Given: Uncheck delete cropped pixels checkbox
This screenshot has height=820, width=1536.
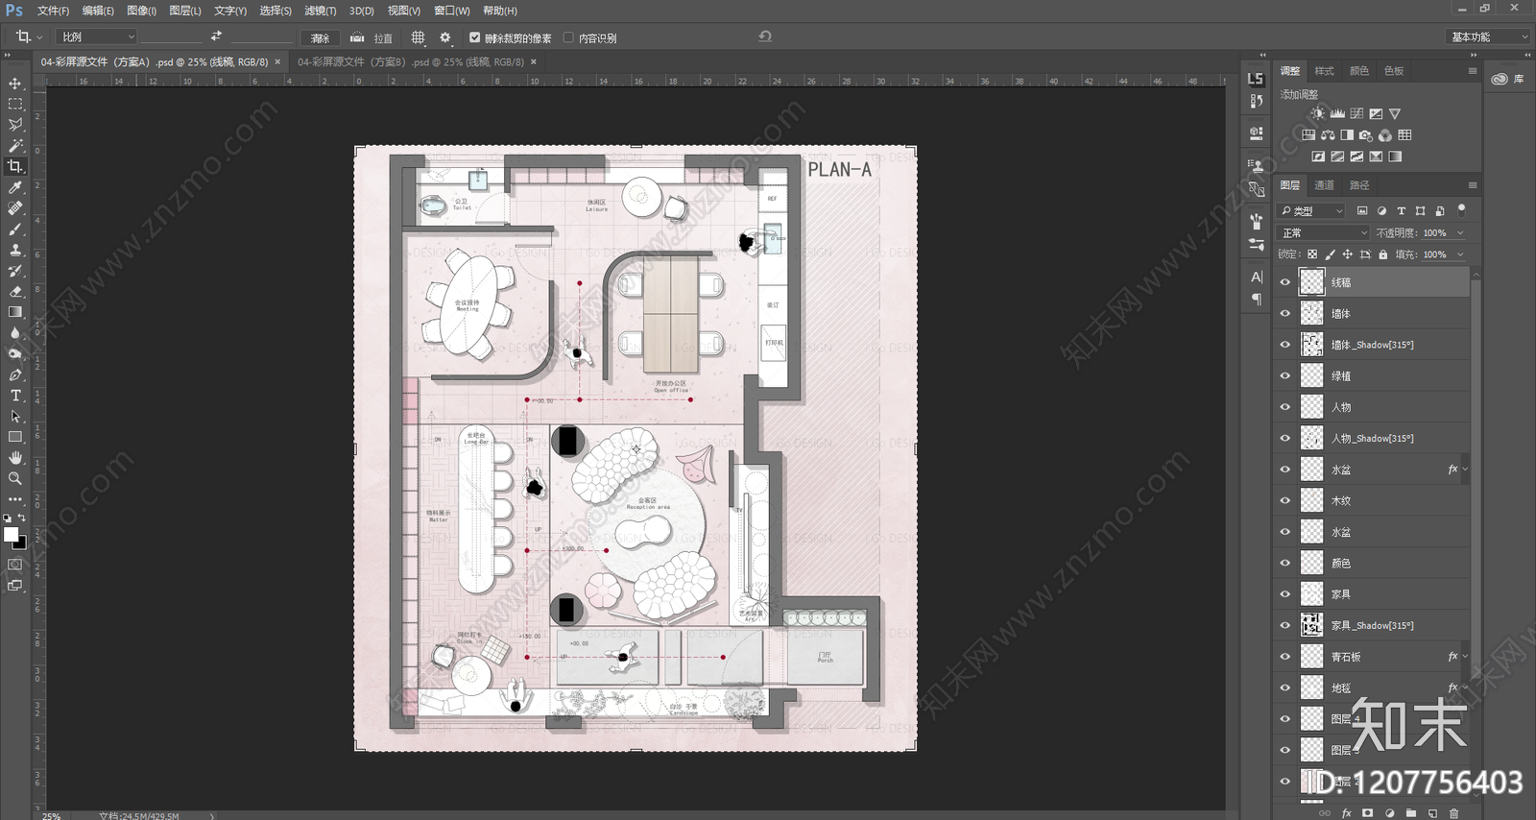Looking at the screenshot, I should tap(474, 37).
